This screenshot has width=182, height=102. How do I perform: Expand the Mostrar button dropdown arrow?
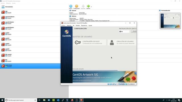pyautogui.click(x=91, y=7)
